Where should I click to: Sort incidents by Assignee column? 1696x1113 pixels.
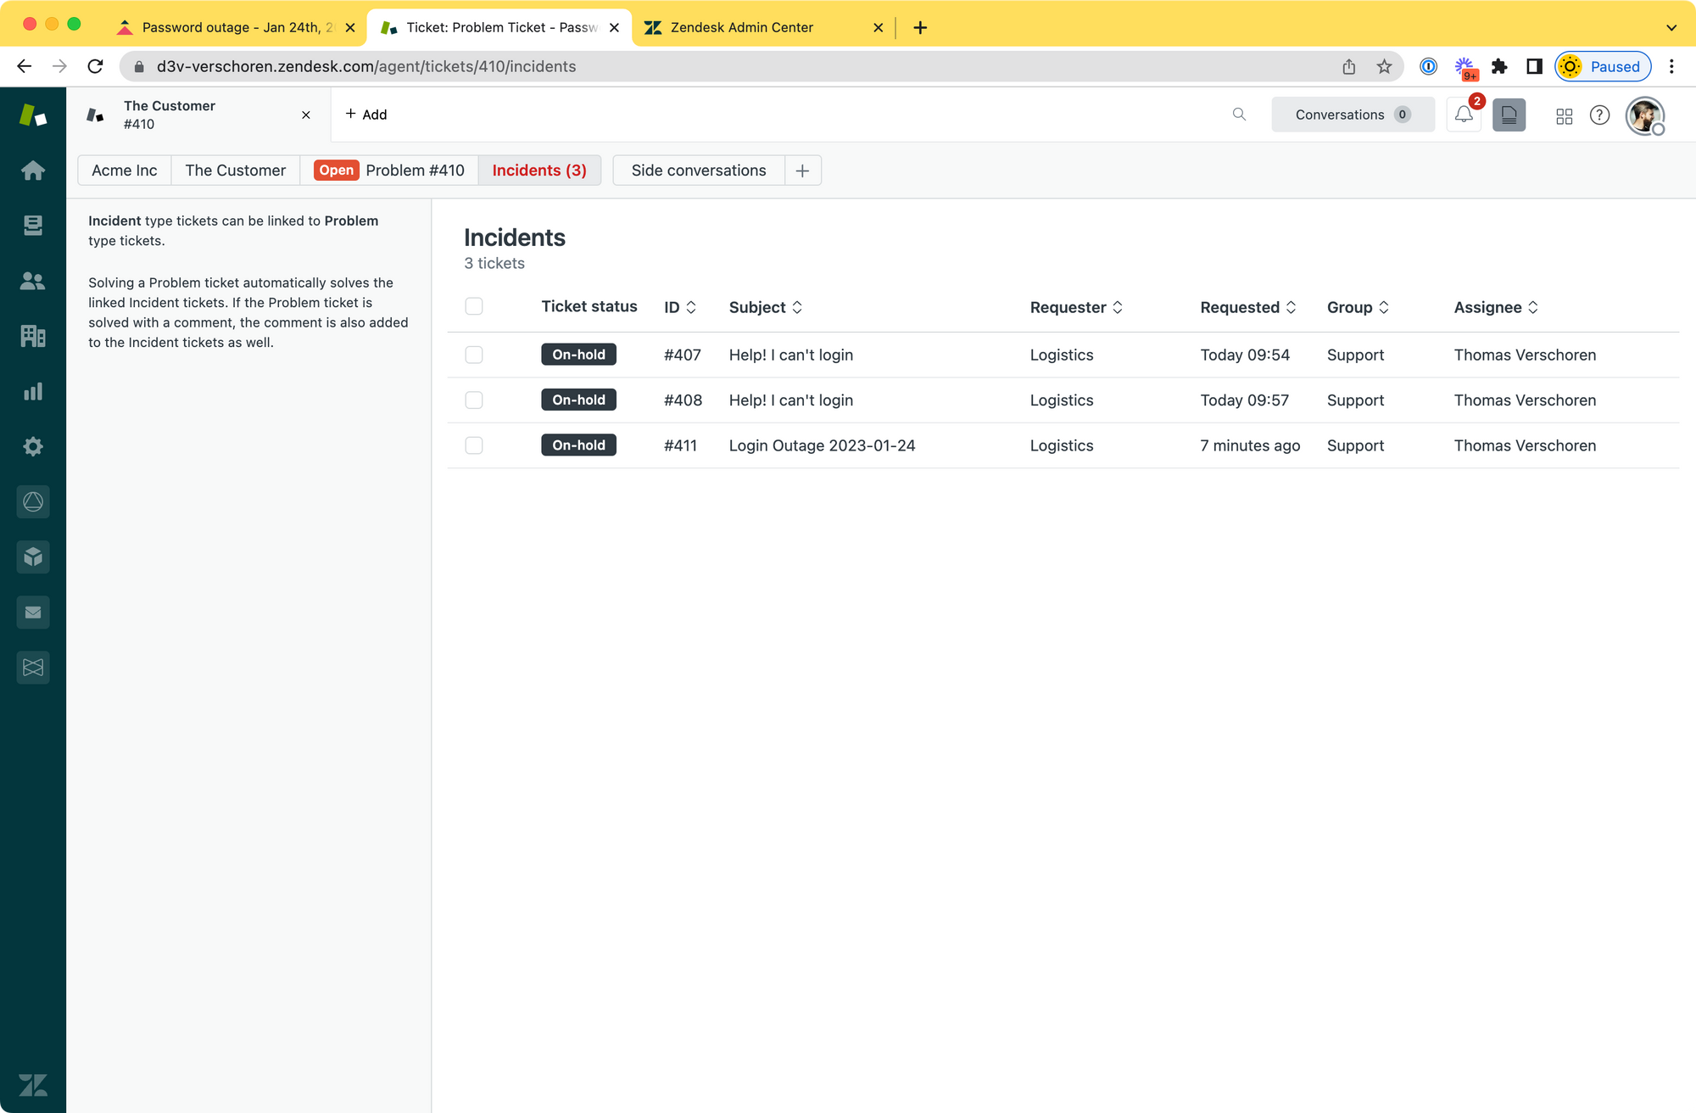coord(1496,307)
